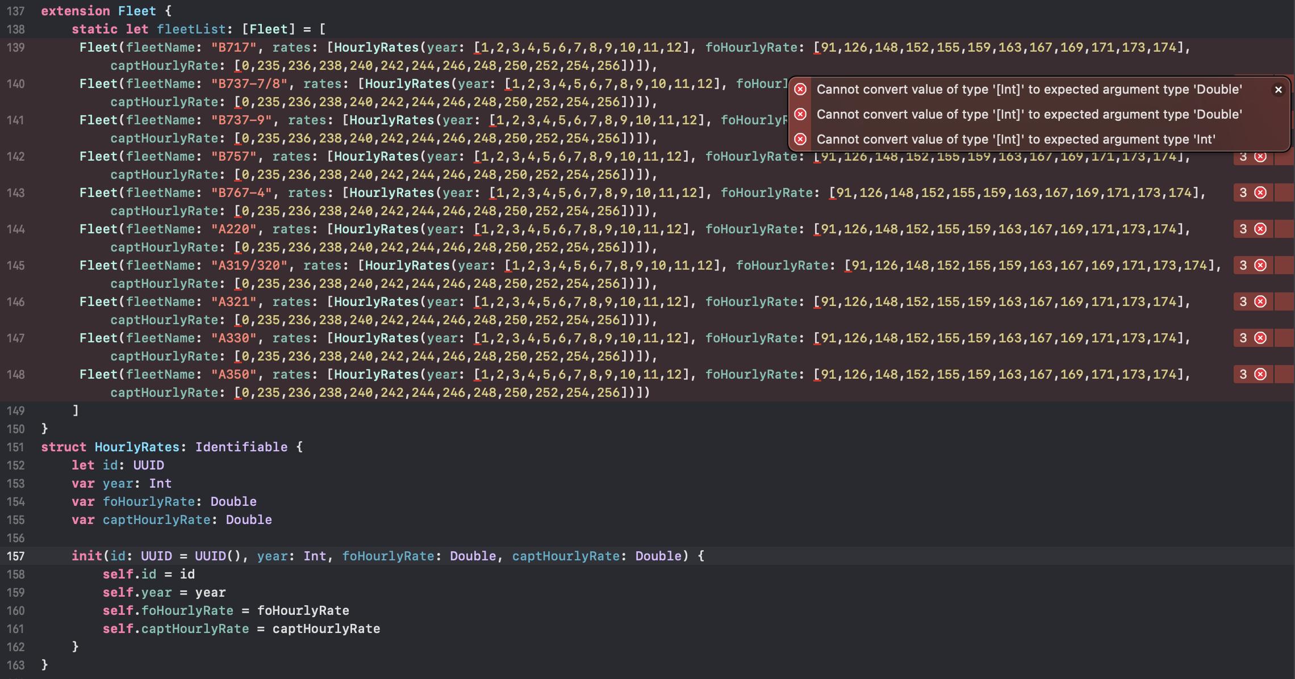Click the 'Int' type after 'var year'

coord(160,483)
